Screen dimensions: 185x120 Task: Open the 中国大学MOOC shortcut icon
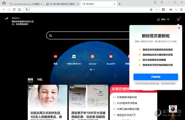74,56
